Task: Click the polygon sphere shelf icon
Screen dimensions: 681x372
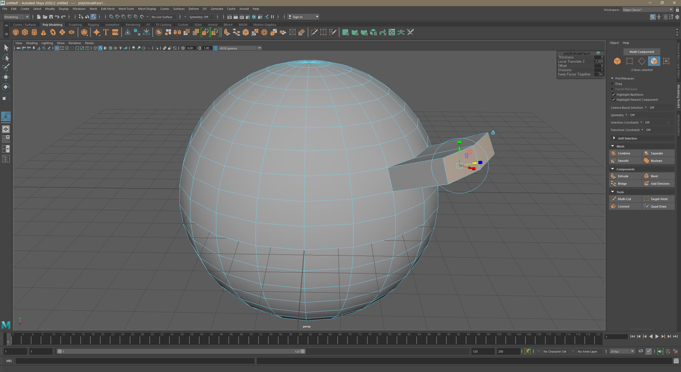Action: 16,32
